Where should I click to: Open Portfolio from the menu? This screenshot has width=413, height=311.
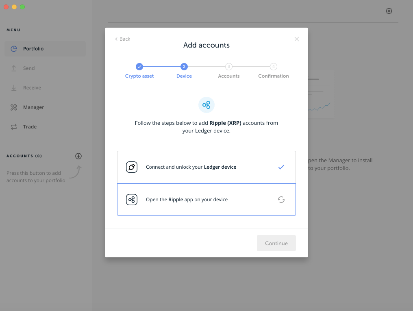coord(45,49)
